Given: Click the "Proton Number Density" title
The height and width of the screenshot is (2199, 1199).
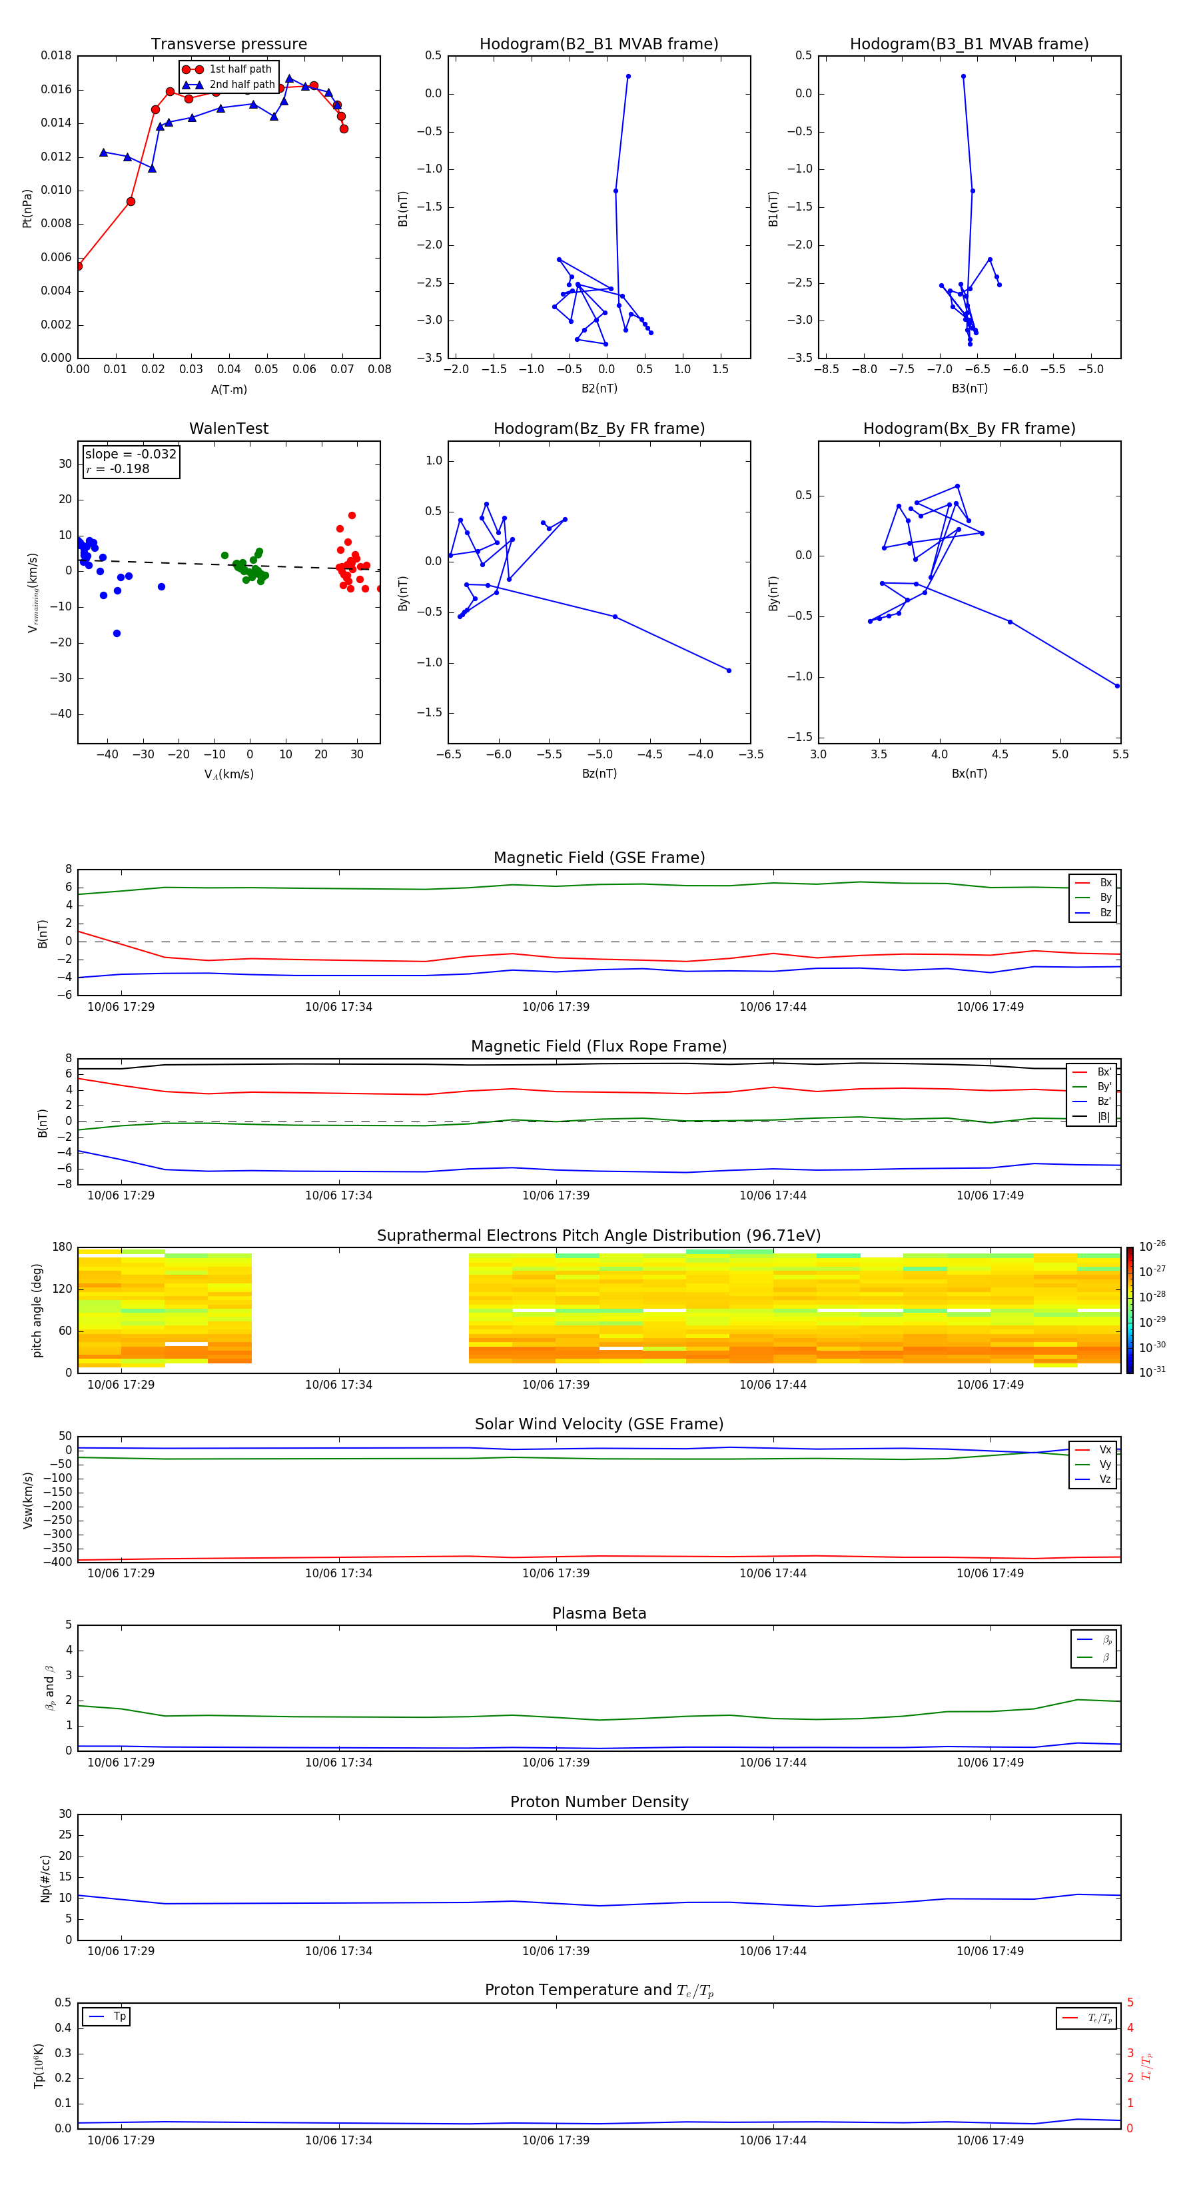Looking at the screenshot, I should pyautogui.click(x=599, y=1802).
